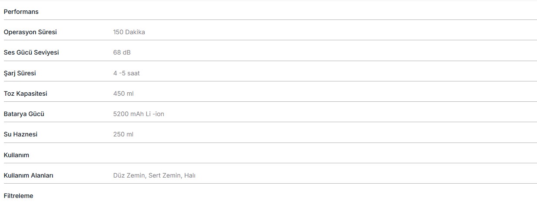Select the Şarj Süresi label
Image resolution: width=537 pixels, height=204 pixels.
[20, 73]
